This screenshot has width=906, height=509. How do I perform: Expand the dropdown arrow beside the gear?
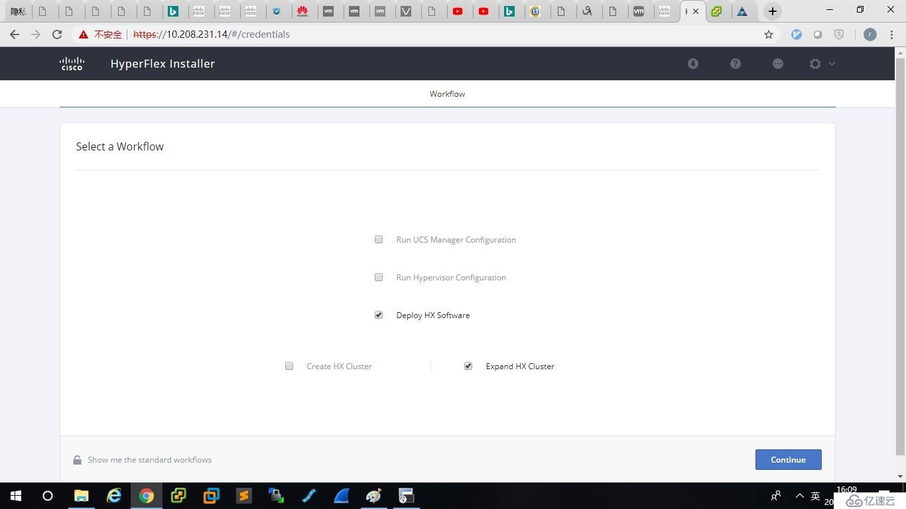point(832,64)
